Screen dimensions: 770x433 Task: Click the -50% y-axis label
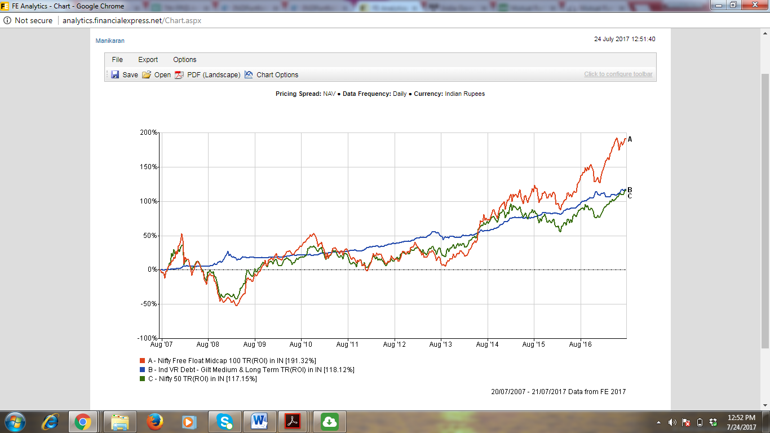coord(150,304)
